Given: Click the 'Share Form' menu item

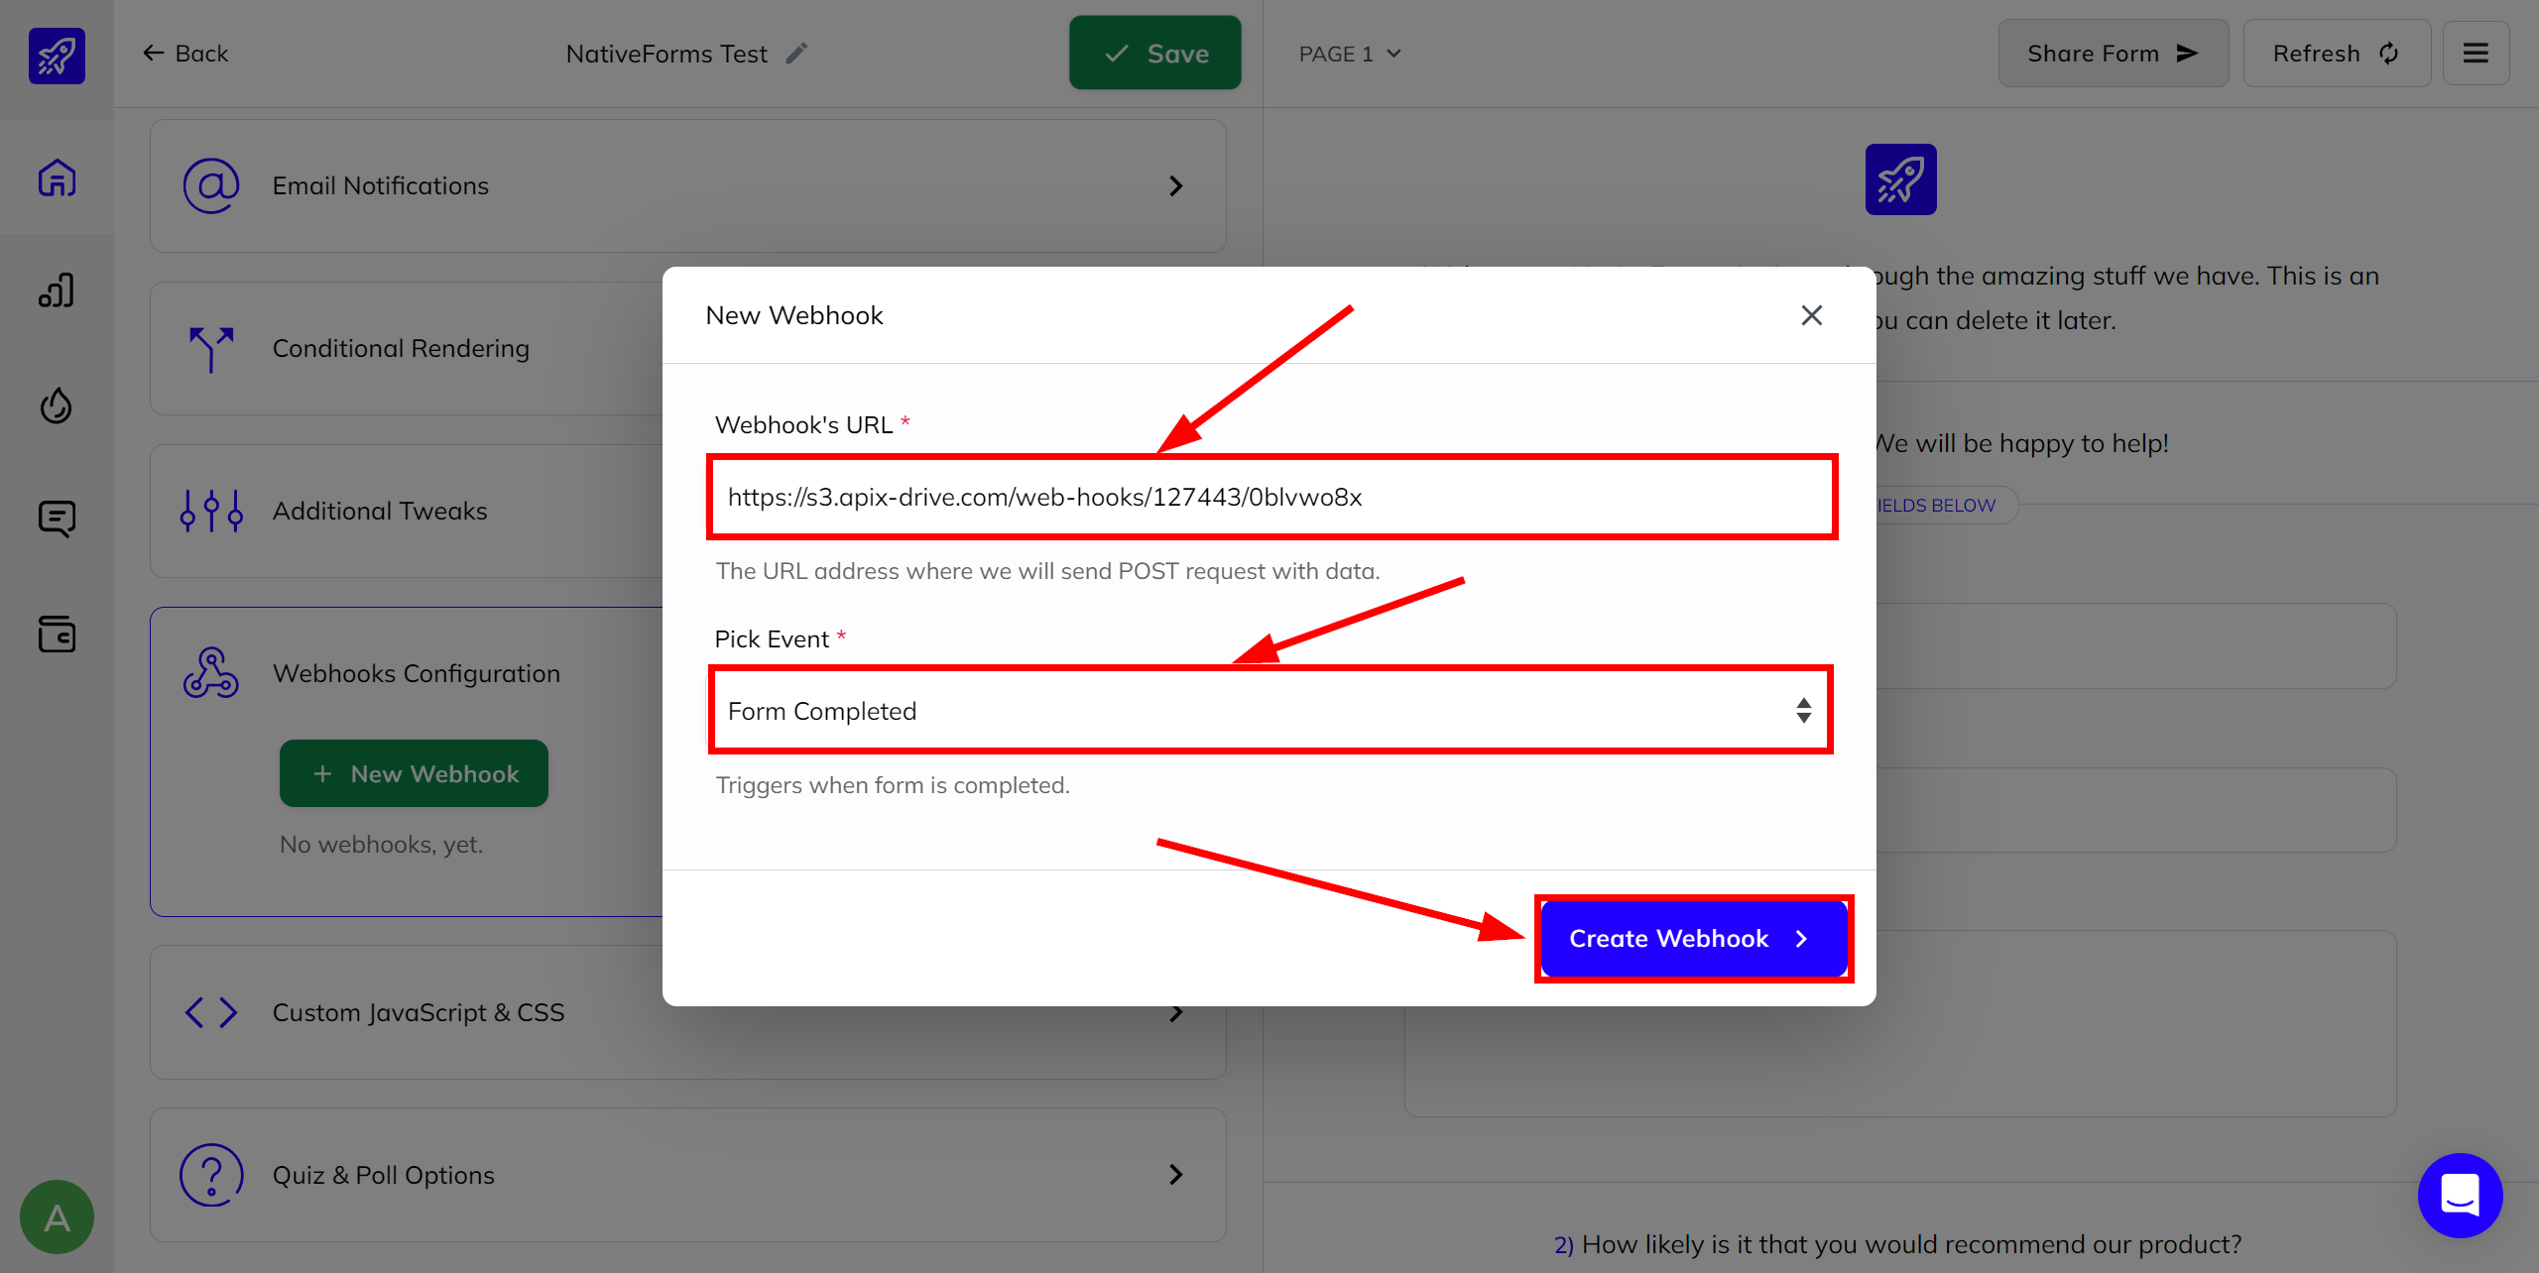Looking at the screenshot, I should tap(2109, 54).
